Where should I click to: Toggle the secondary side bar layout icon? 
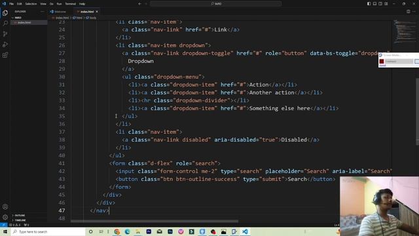coord(380,4)
